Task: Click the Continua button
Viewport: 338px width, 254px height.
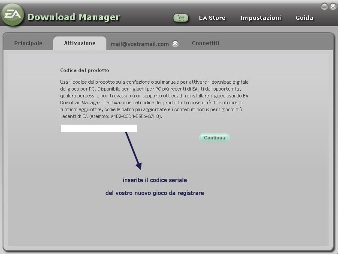Action: click(214, 138)
